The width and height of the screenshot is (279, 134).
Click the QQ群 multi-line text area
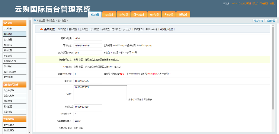pyautogui.click(x=100, y=93)
